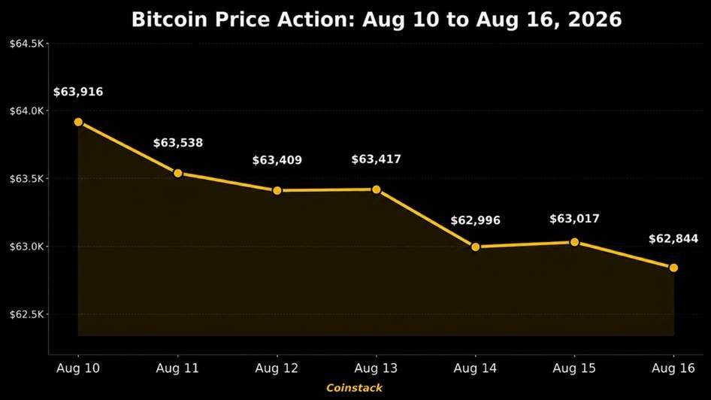This screenshot has width=711, height=400.
Task: Click the $63,017 price label
Action: pos(574,219)
